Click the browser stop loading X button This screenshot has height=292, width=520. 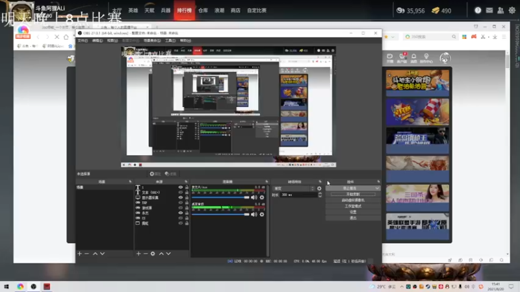tap(57, 37)
